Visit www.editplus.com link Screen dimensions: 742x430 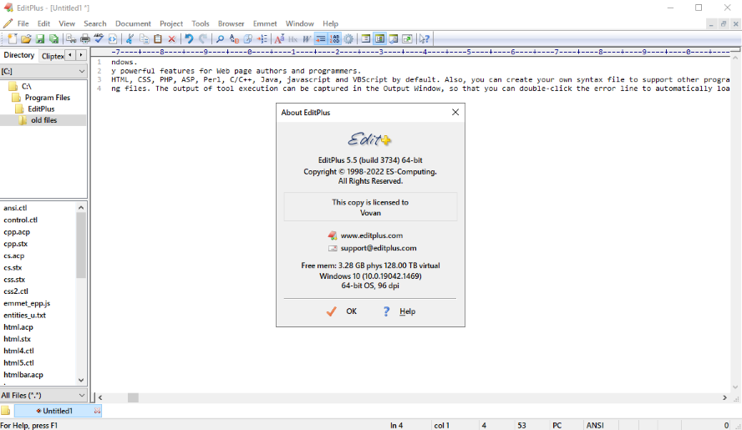coord(372,235)
